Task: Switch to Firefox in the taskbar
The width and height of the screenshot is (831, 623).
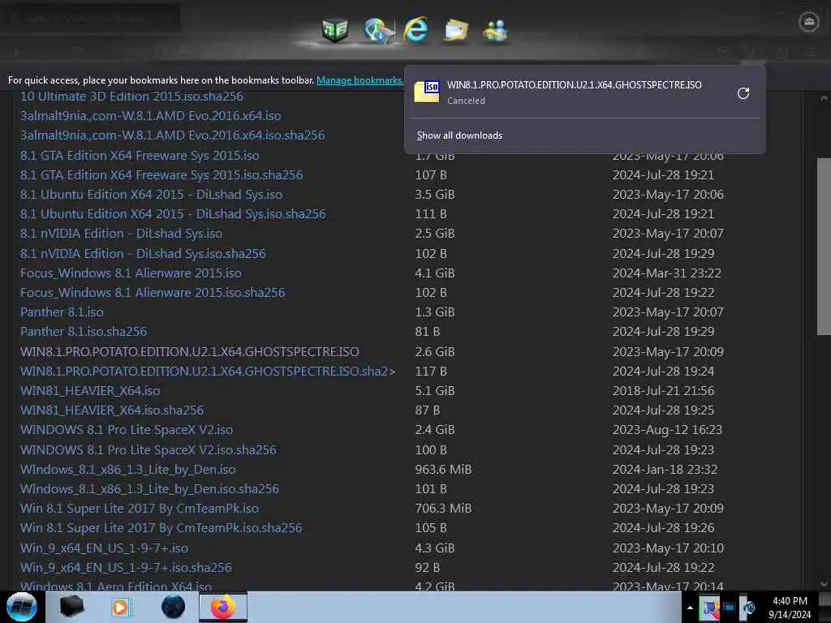Action: click(223, 607)
